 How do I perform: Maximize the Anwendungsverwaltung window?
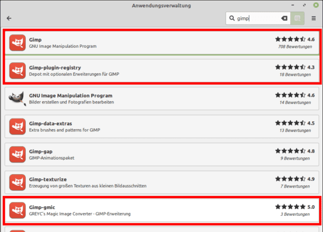click(304, 5)
